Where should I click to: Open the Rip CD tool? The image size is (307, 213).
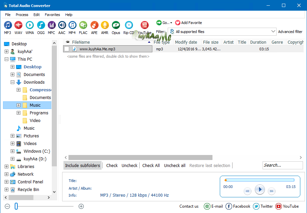click(129, 25)
